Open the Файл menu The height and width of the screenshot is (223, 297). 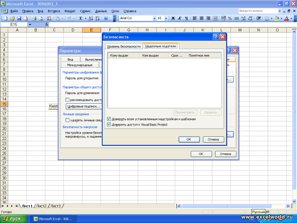pos(14,11)
